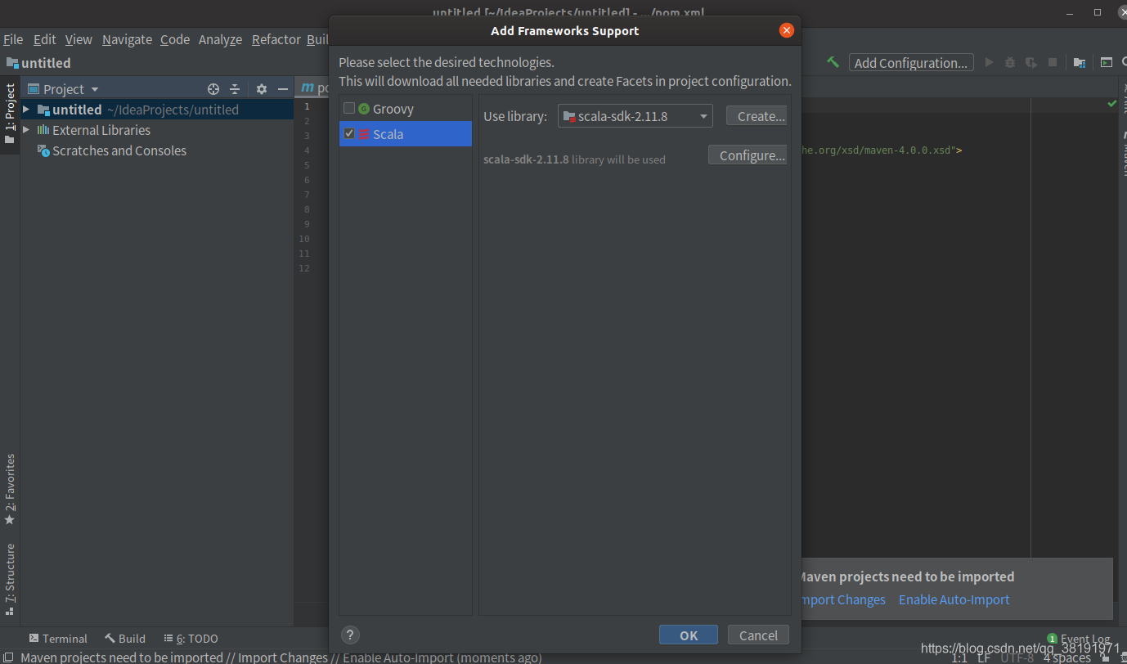Viewport: 1127px width, 664px height.
Task: Click the Scala framework icon in the list
Action: pyautogui.click(x=364, y=134)
